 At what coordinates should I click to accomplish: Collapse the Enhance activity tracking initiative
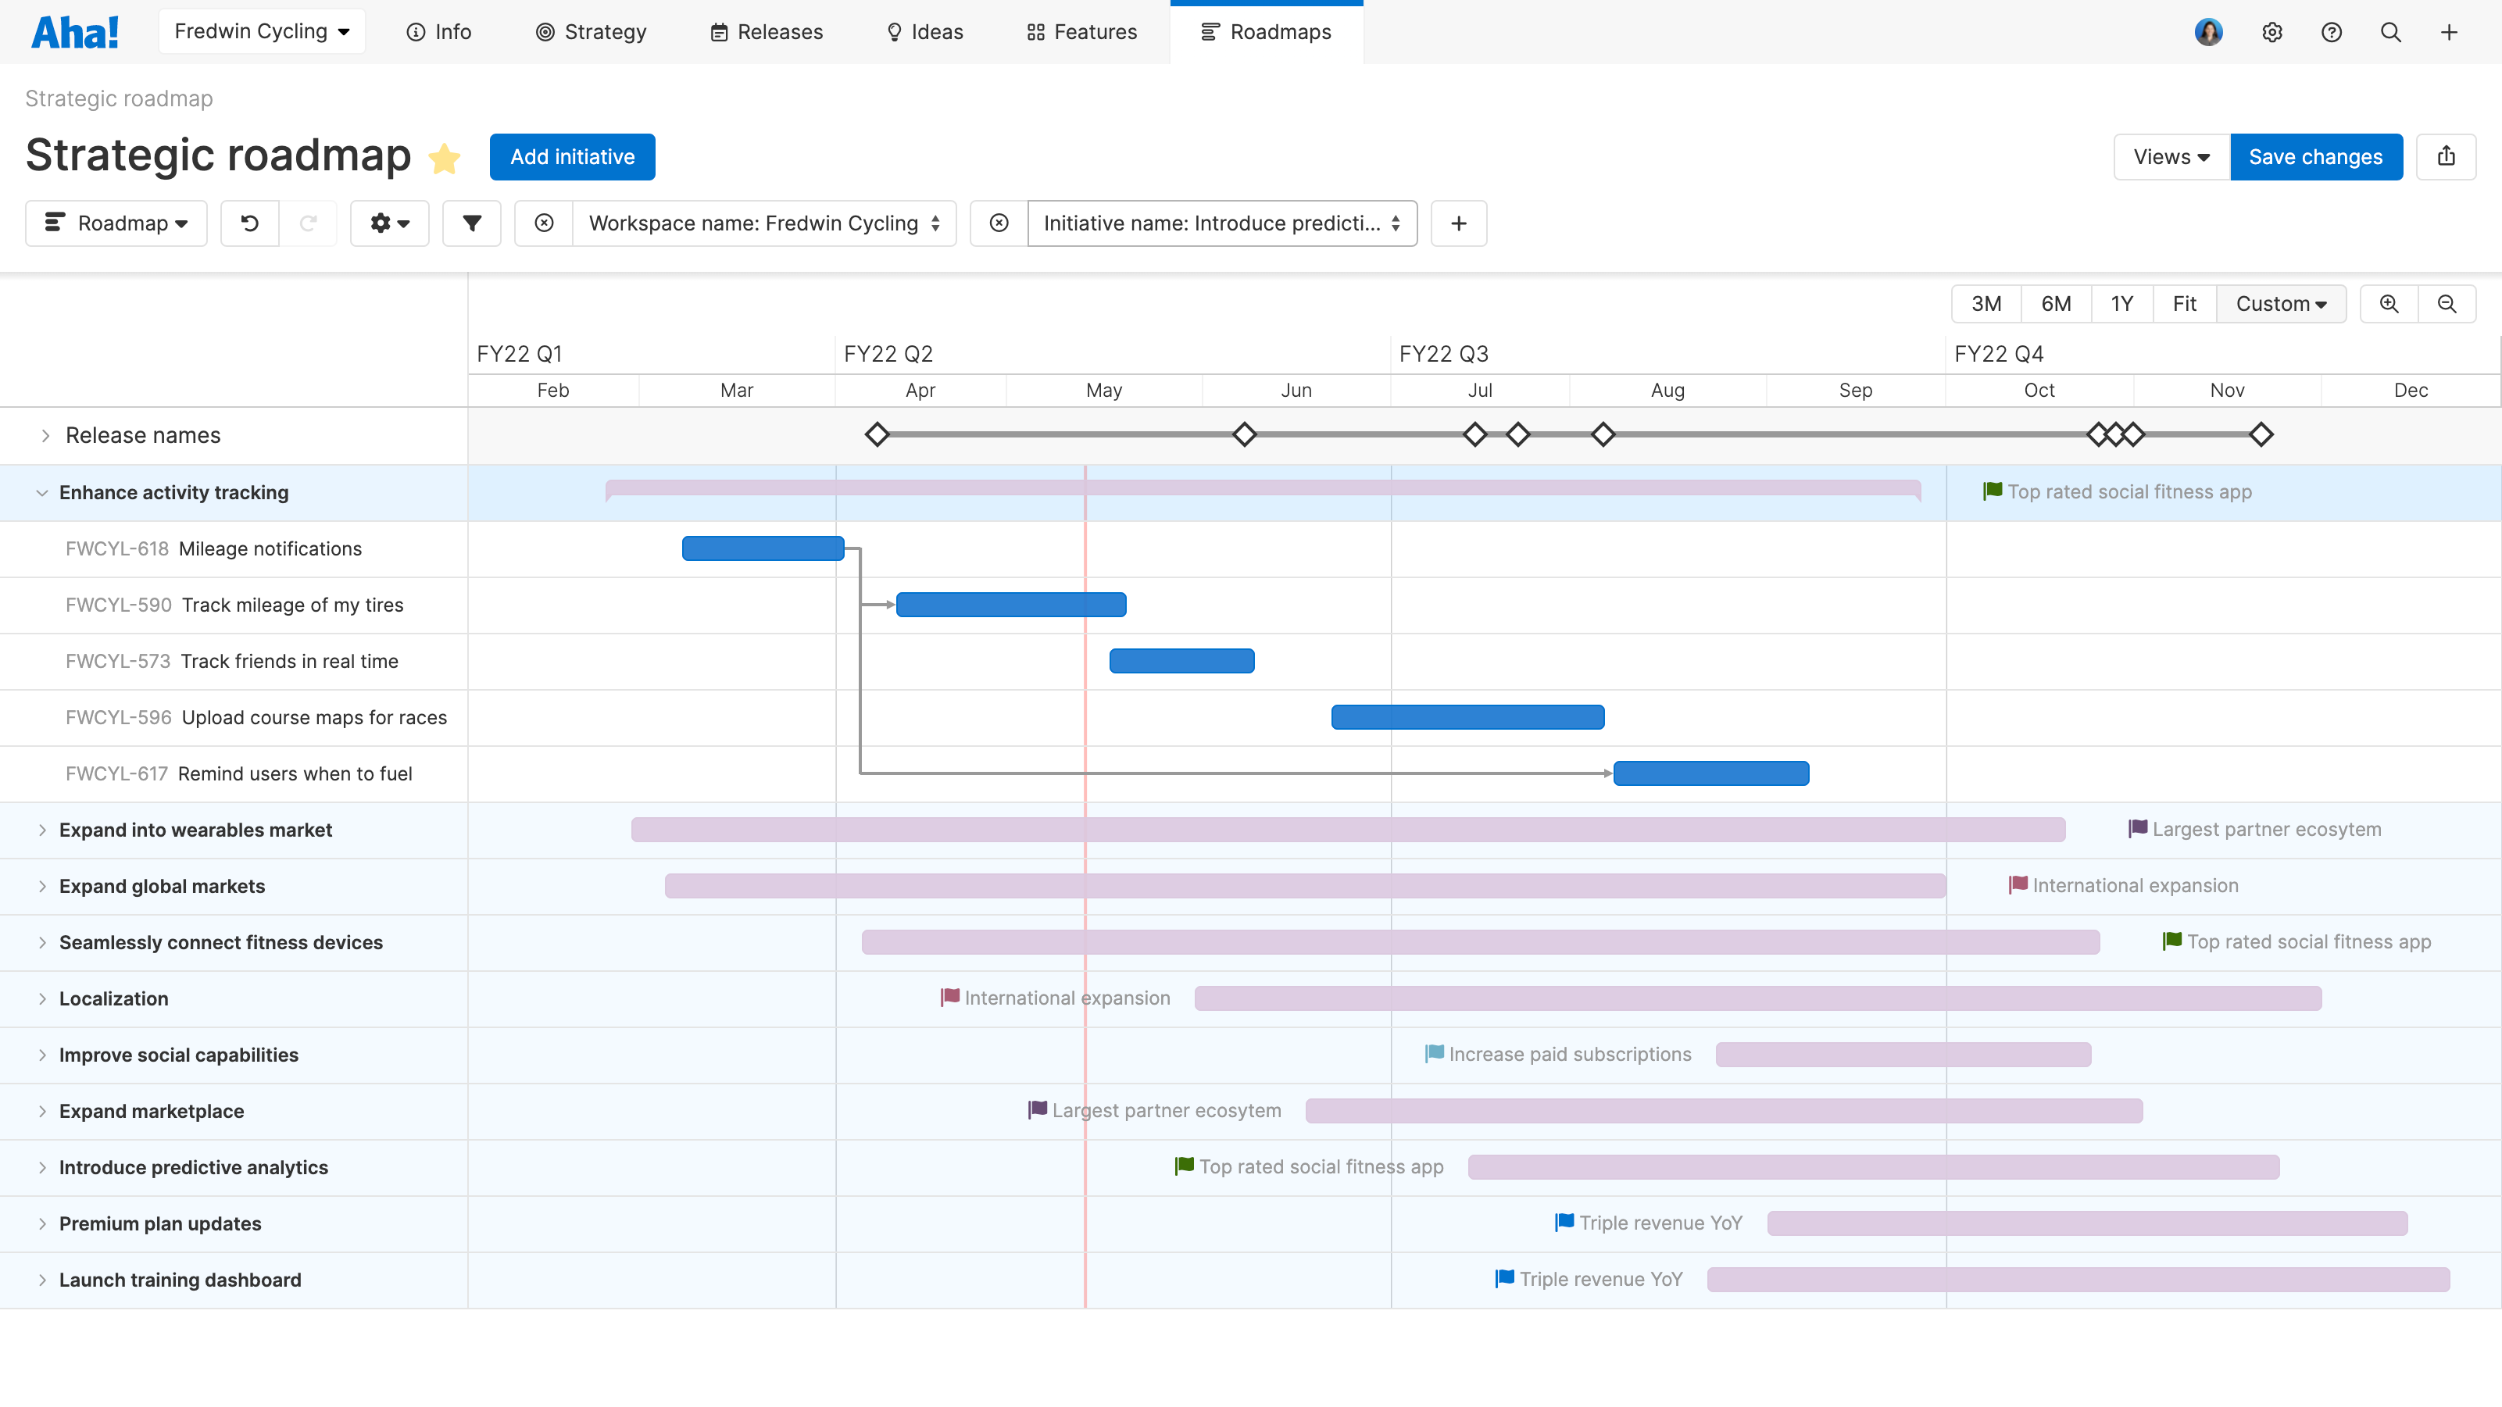(x=41, y=493)
